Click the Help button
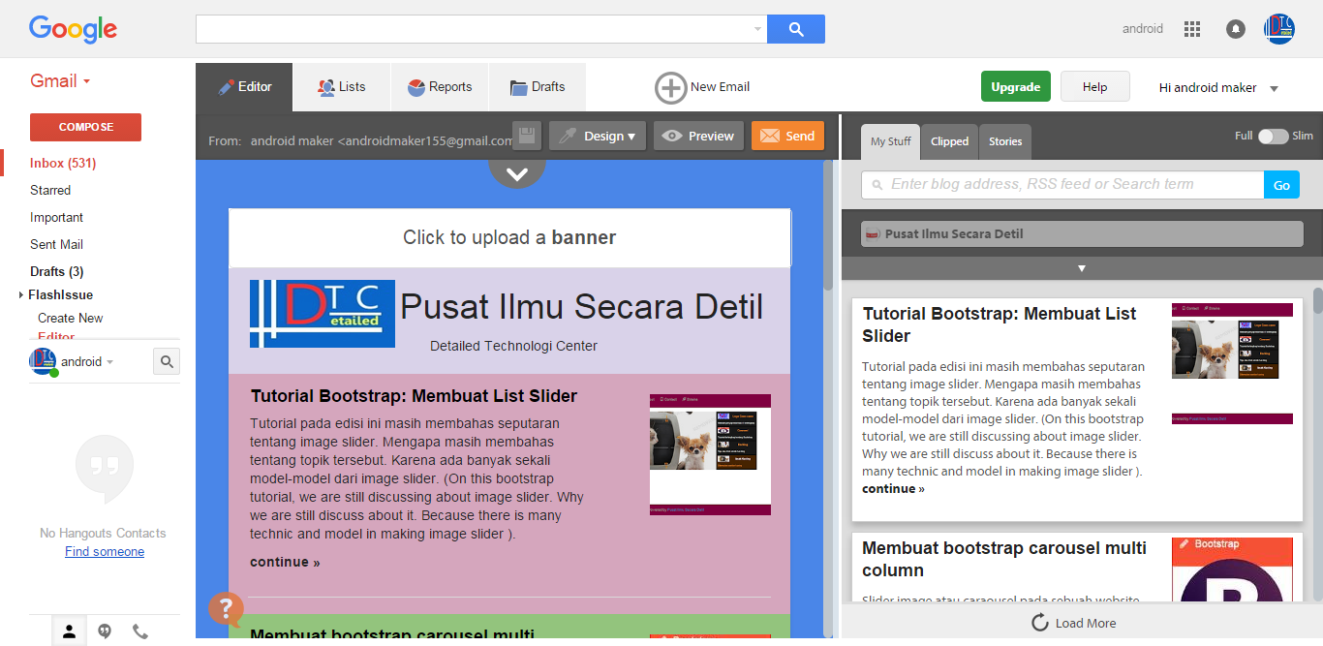The width and height of the screenshot is (1323, 646). coord(1095,86)
